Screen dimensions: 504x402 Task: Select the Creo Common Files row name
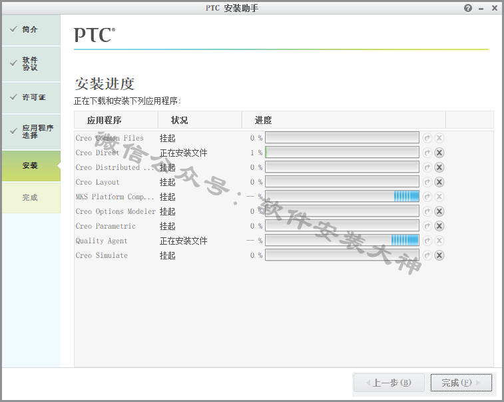coord(110,138)
